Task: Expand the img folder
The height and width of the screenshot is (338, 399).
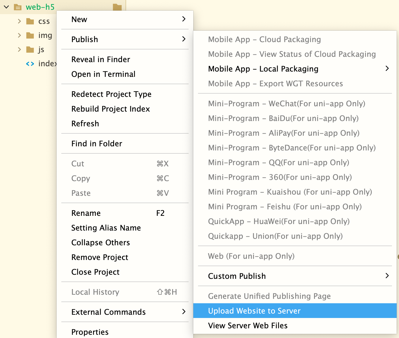Action: point(19,35)
